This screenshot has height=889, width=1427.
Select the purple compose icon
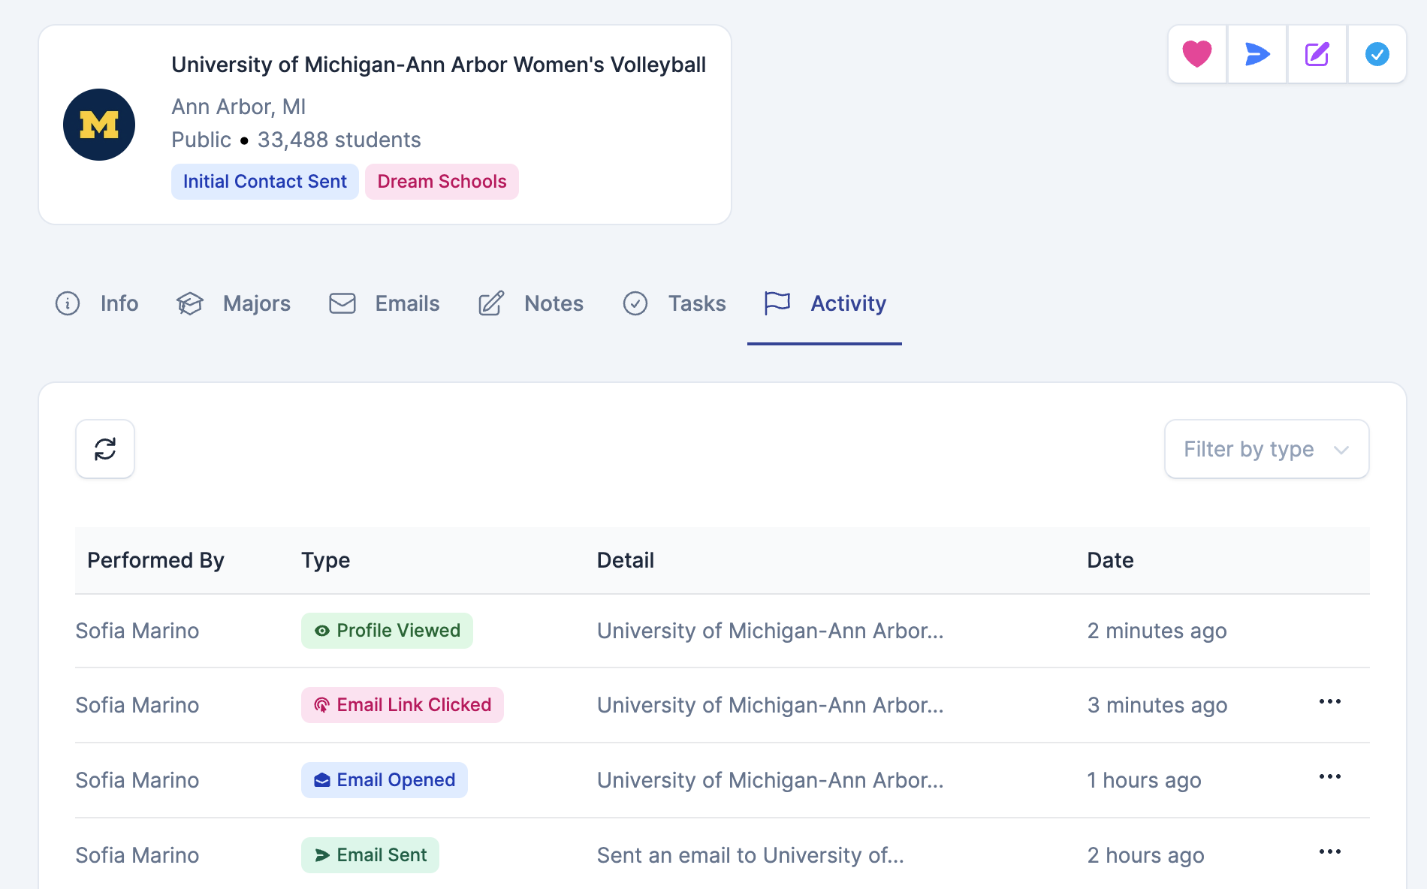1317,53
